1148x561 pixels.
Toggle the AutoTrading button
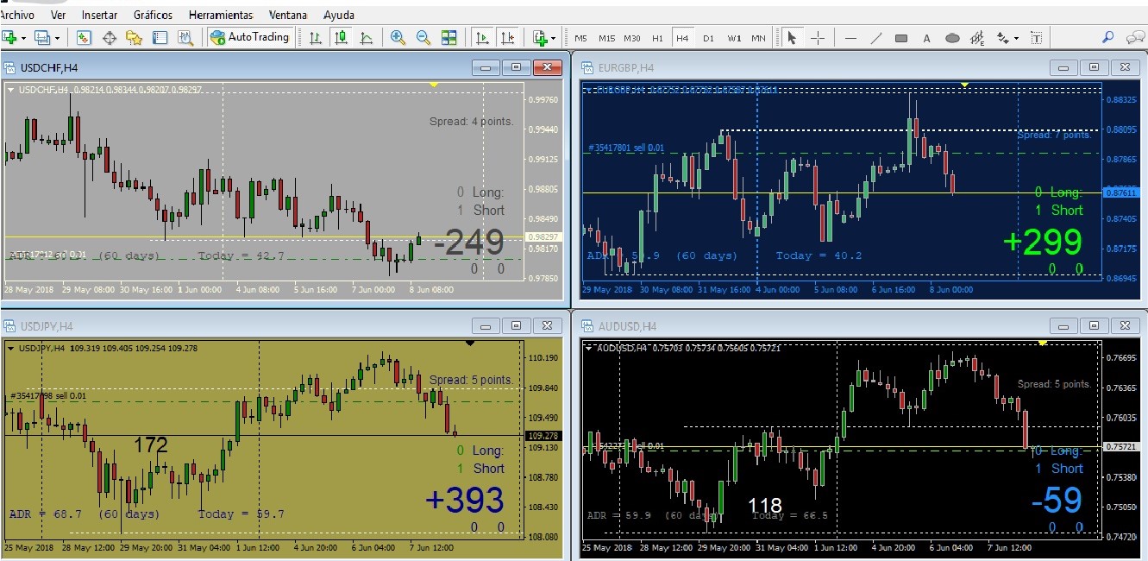(x=249, y=37)
